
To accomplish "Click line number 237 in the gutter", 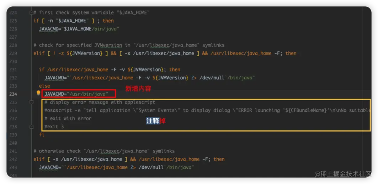I will click(13, 119).
